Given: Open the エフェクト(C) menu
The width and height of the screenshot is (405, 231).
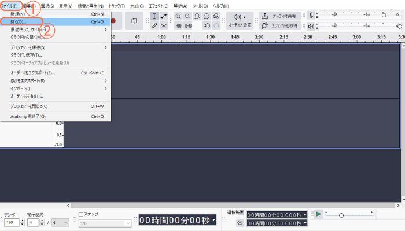Looking at the screenshot, I should [159, 6].
